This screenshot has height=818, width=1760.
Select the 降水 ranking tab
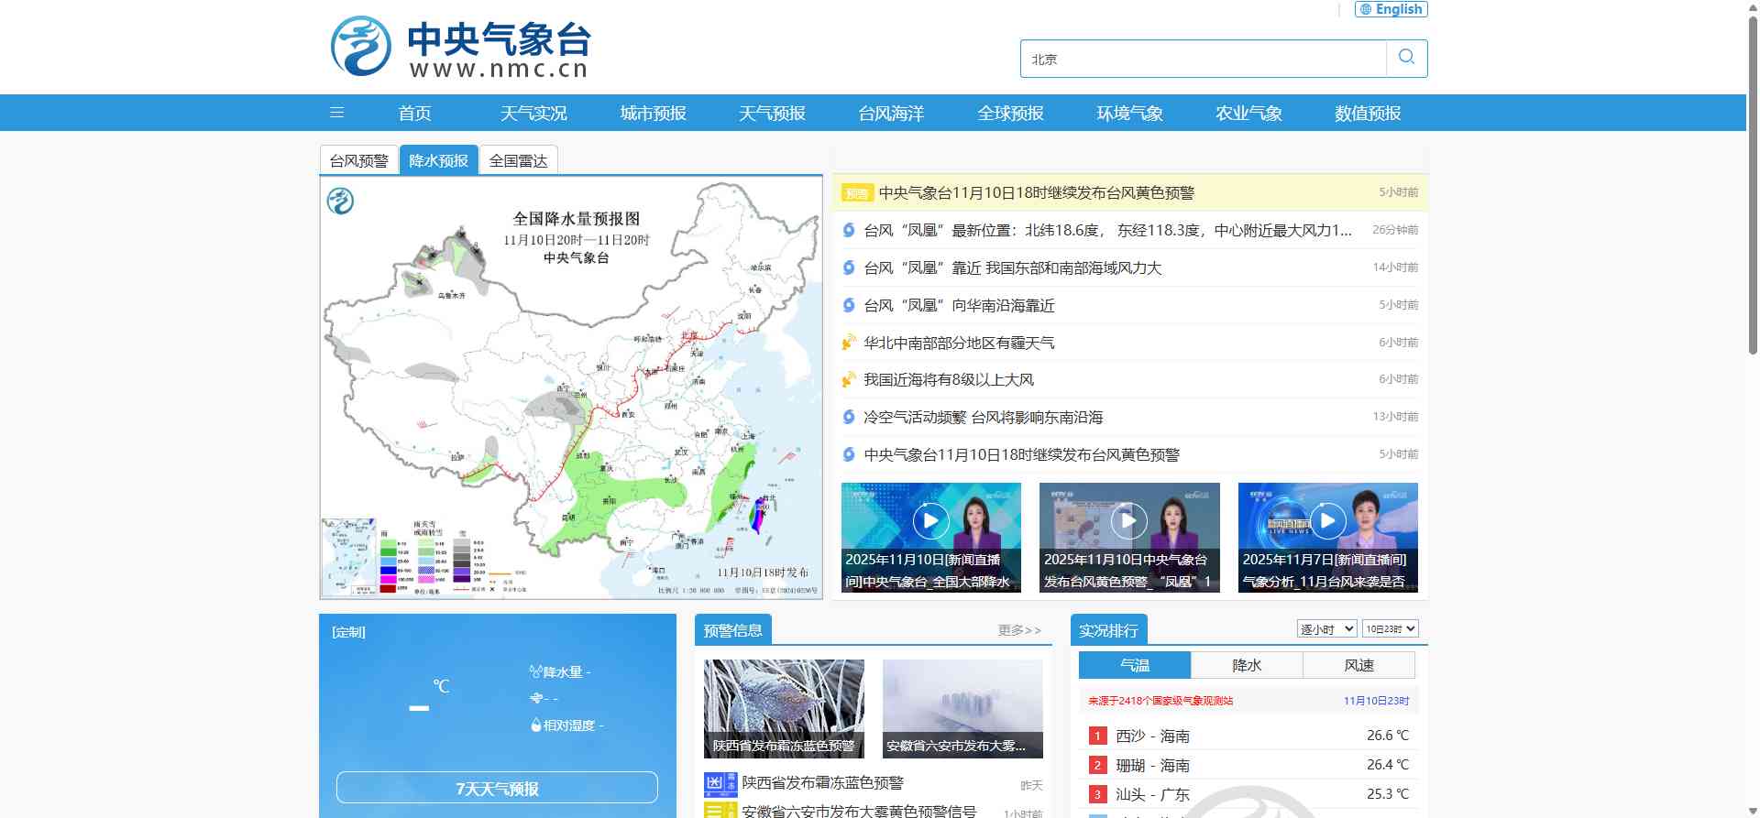(x=1246, y=665)
